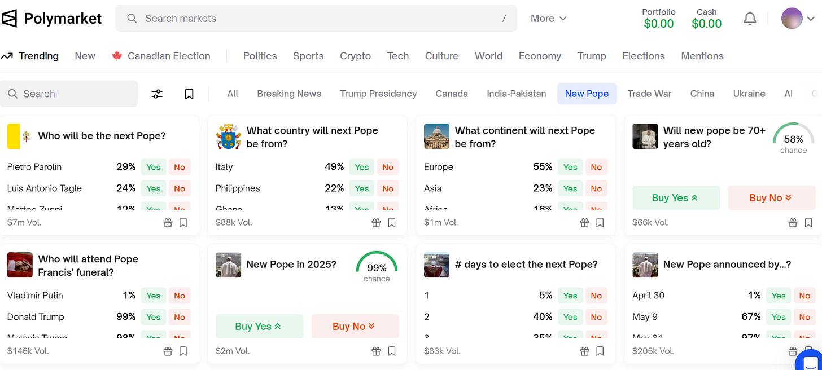Click gift icon on 70+ years card
The height and width of the screenshot is (370, 822).
[x=793, y=223]
